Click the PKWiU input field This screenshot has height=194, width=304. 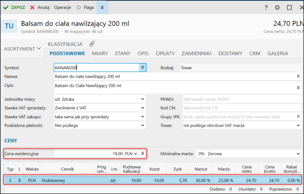[x=242, y=99]
